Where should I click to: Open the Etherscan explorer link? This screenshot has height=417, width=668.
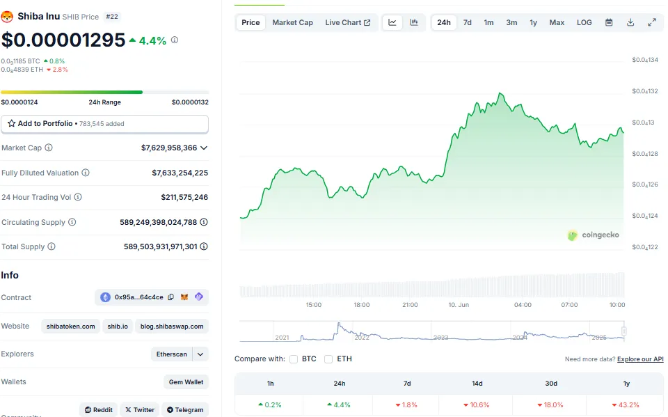tap(172, 354)
